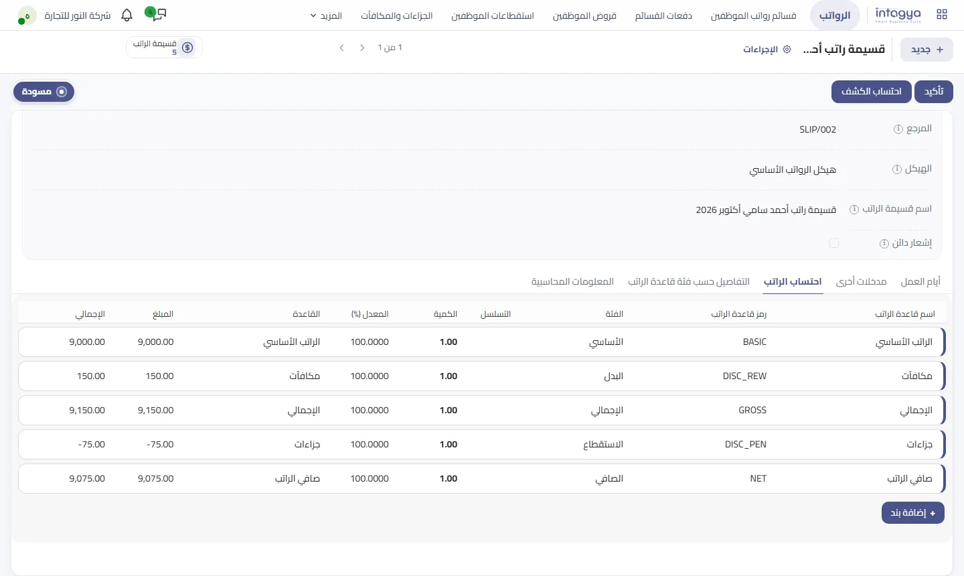Click the dollar icon of قسيمة الراتب

pos(187,48)
